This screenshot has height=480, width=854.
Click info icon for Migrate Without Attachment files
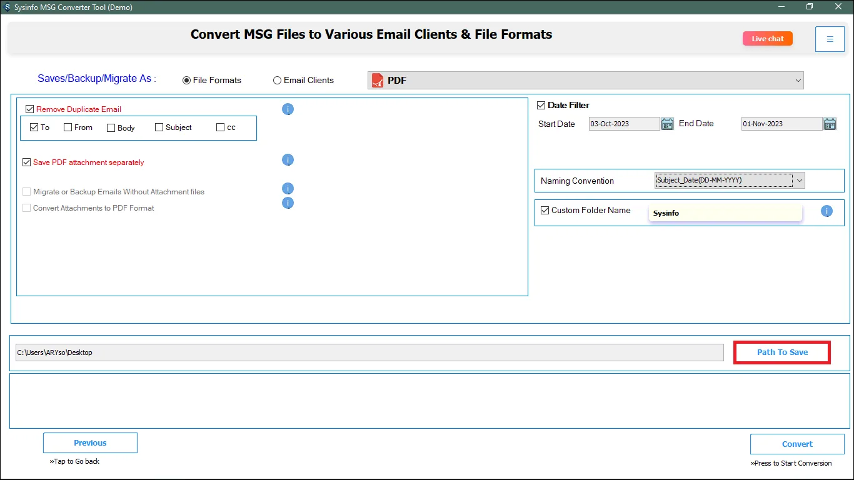288,189
